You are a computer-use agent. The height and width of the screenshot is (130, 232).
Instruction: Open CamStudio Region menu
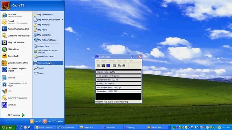click(104, 61)
